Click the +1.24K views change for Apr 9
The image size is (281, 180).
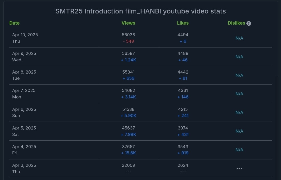pyautogui.click(x=128, y=60)
